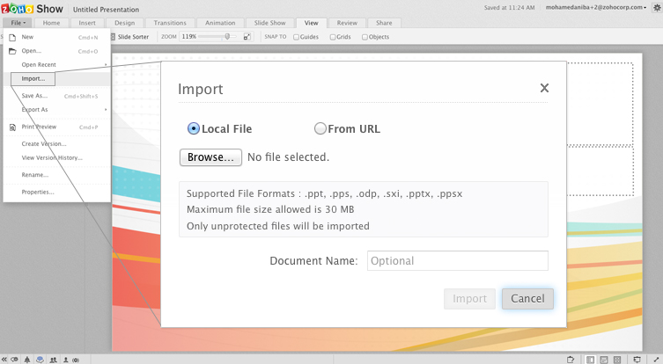Click the Open folder icon in File menu

point(12,51)
